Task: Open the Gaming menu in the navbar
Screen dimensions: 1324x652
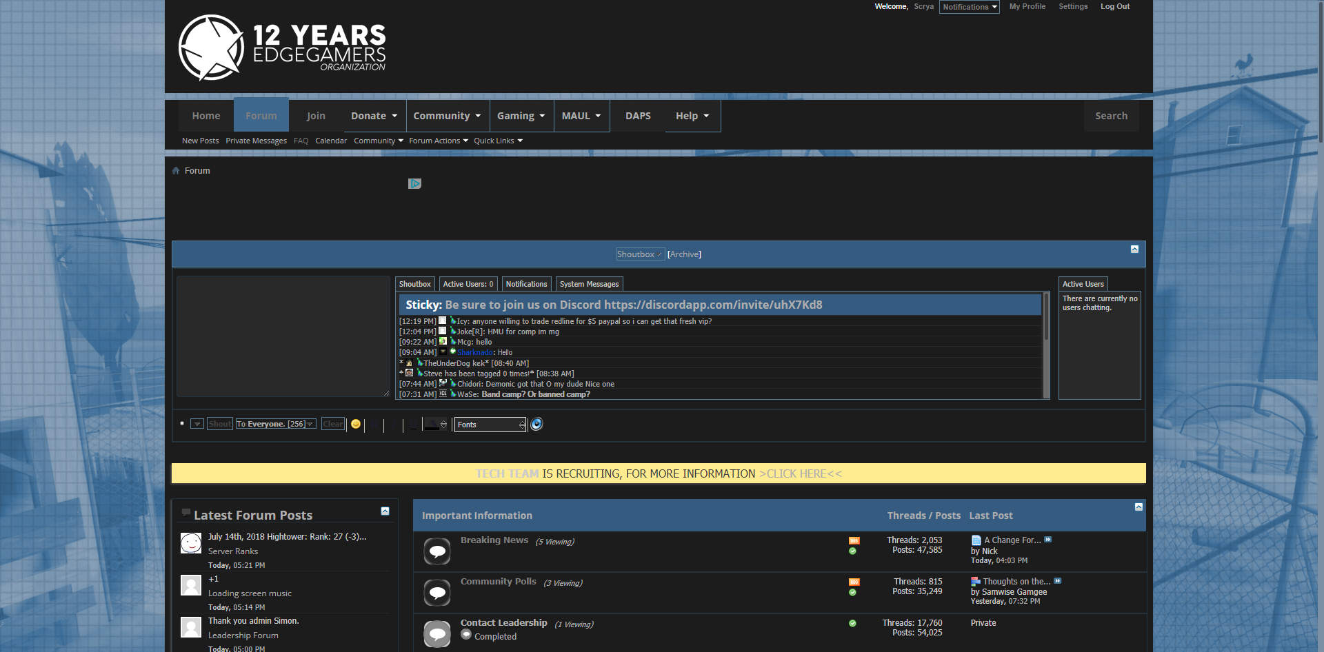Action: (x=521, y=116)
